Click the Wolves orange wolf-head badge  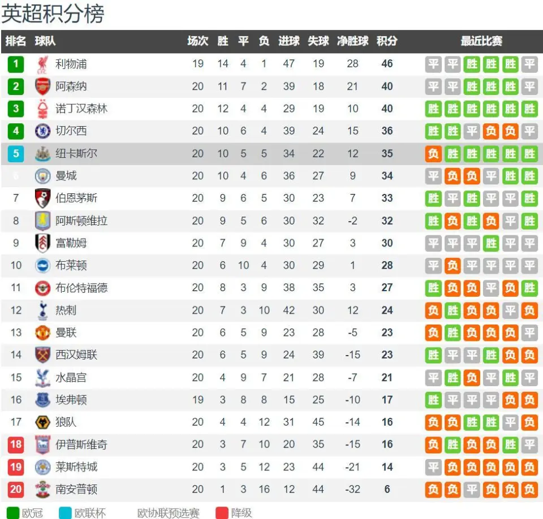(x=42, y=422)
